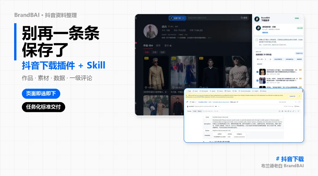This screenshot has width=318, height=176.
Task: Click the pencil edit file icon
Action: (293, 111)
